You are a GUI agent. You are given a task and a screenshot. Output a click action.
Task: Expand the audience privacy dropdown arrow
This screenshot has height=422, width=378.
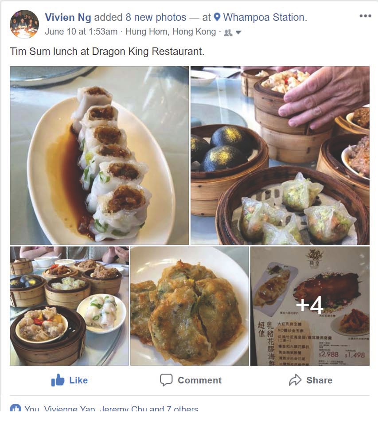[238, 33]
